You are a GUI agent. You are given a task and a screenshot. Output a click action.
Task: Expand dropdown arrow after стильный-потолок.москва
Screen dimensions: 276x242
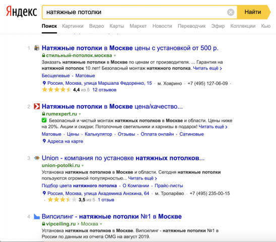(x=115, y=55)
